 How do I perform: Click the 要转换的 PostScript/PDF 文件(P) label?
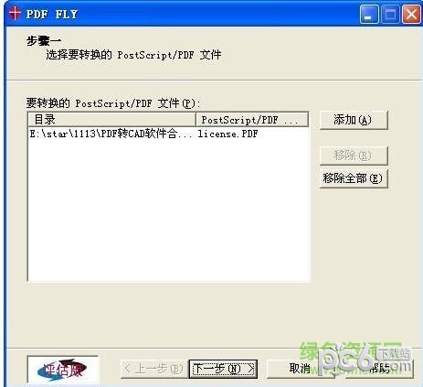pos(112,103)
